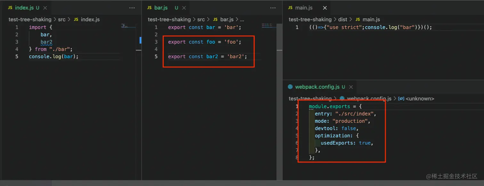Click the import keyword on line 1

coord(37,27)
